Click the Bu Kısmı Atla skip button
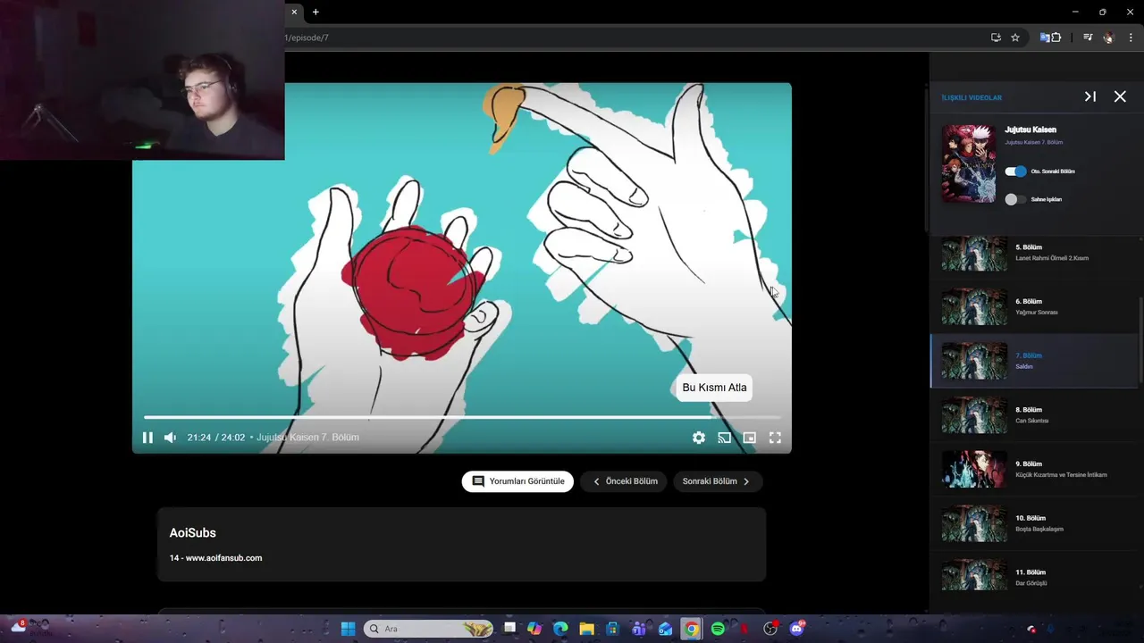The width and height of the screenshot is (1144, 643). [714, 388]
